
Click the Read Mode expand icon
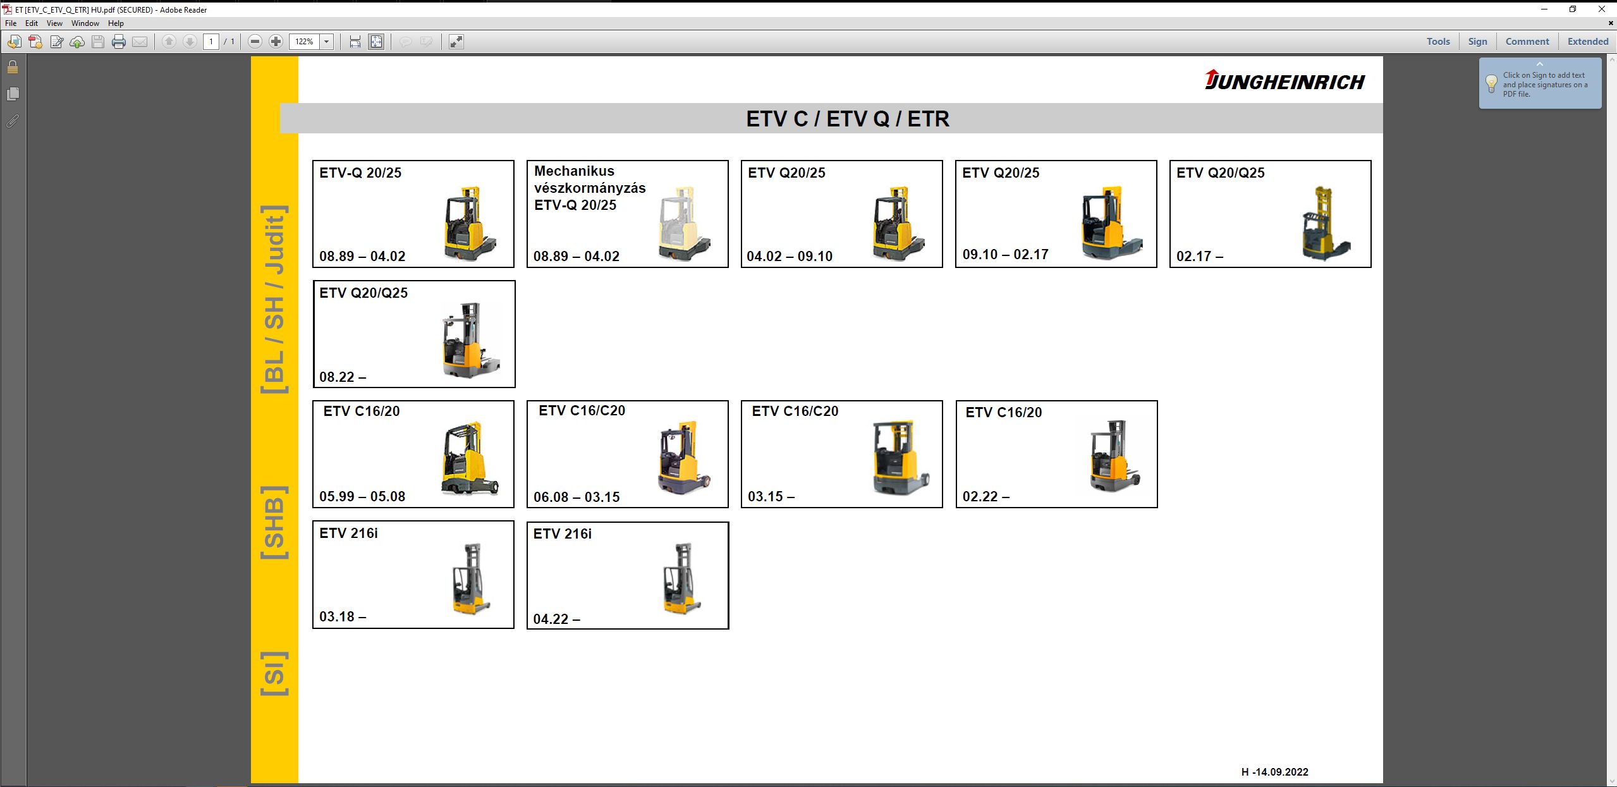click(456, 42)
